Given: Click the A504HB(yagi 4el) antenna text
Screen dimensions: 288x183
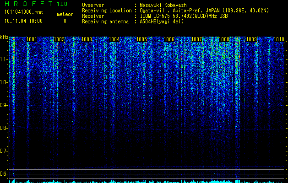Looking at the screenshot, I should pos(162,22).
